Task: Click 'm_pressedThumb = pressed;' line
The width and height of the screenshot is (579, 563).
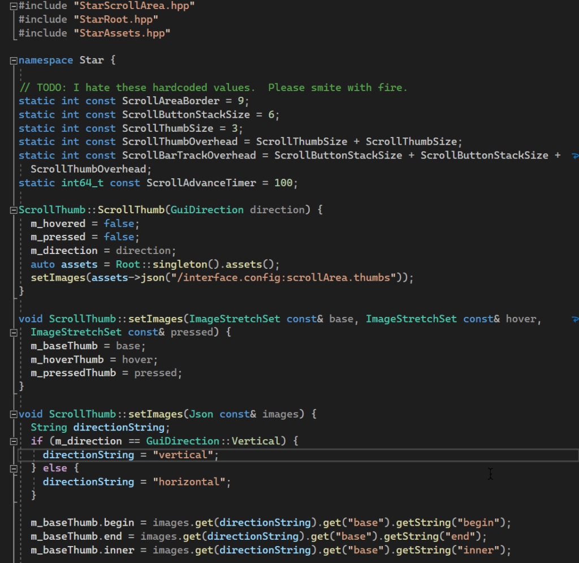Action: [106, 373]
